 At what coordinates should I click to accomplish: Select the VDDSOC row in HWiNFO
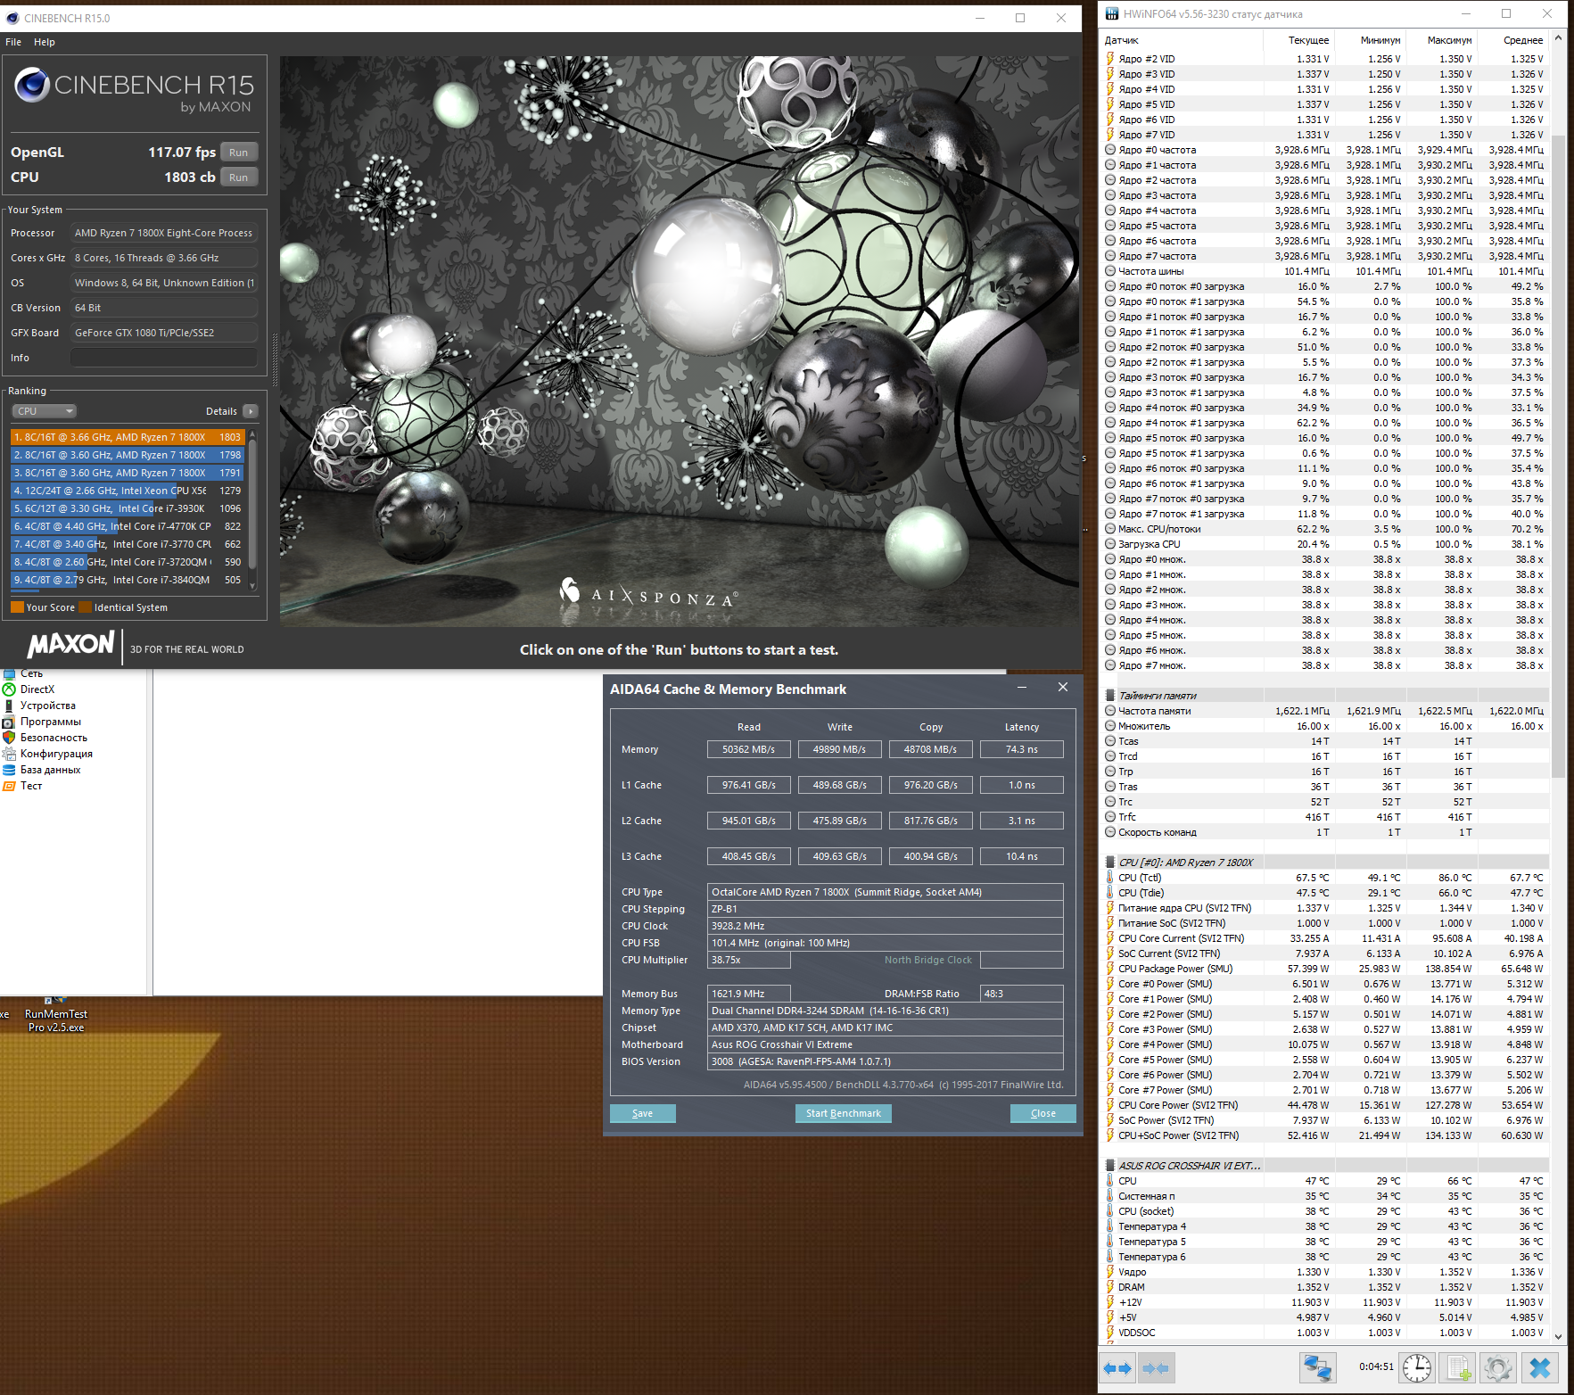point(1325,1333)
